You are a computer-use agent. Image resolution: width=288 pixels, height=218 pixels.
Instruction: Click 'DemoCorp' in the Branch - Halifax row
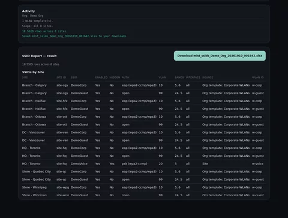tap(79, 101)
